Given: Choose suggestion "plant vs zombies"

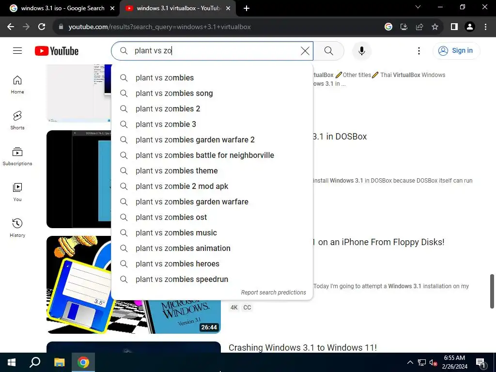Looking at the screenshot, I should (212, 78).
